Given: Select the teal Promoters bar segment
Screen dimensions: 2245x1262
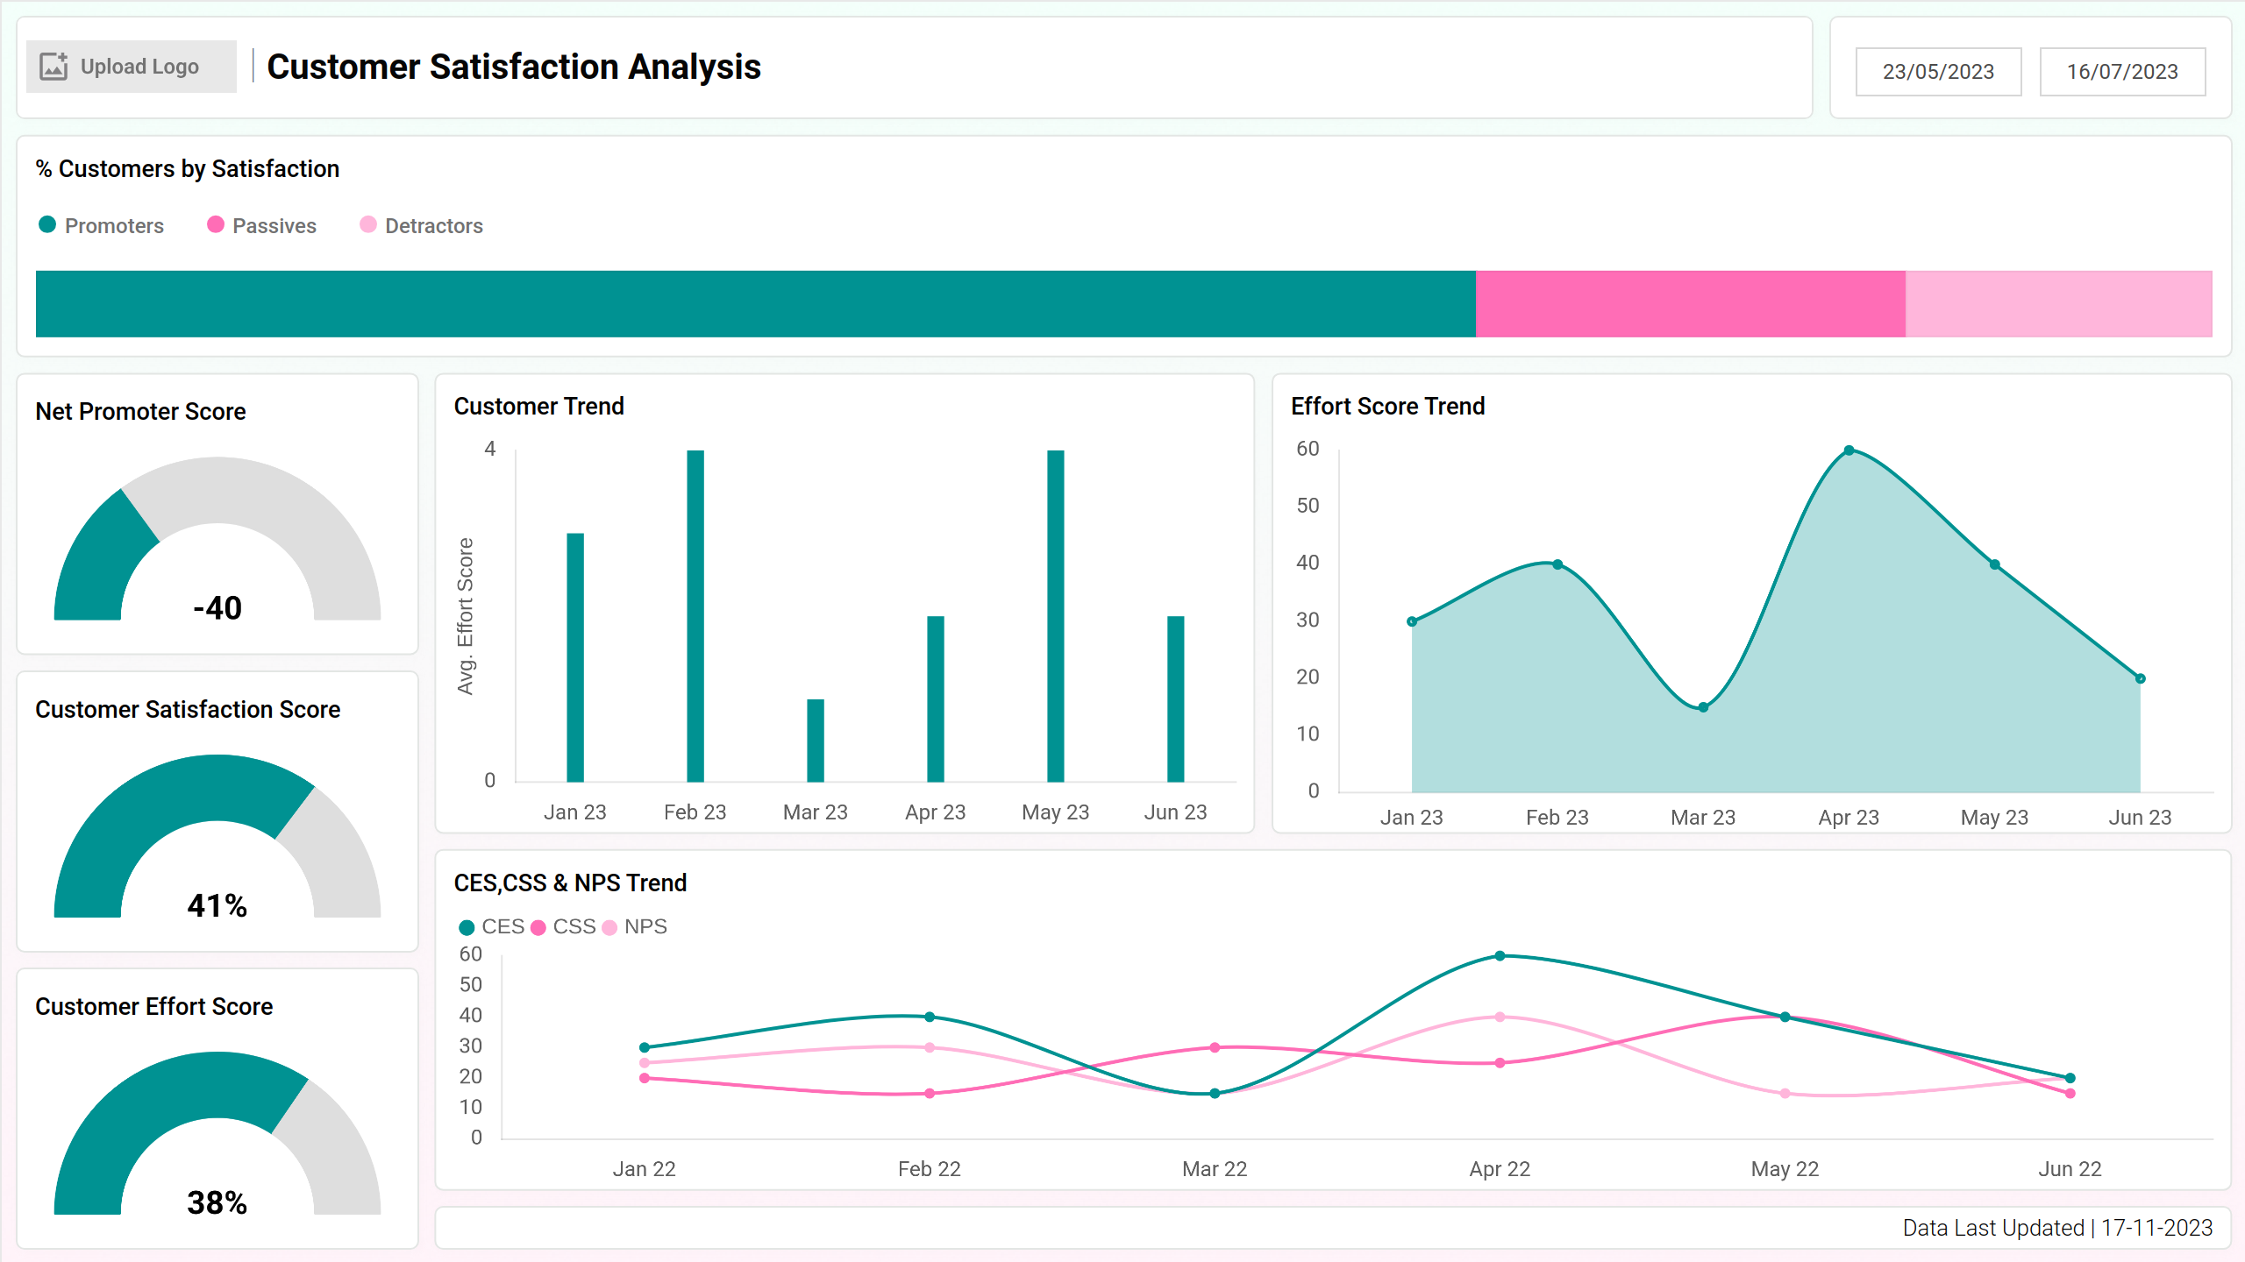Looking at the screenshot, I should pos(756,304).
